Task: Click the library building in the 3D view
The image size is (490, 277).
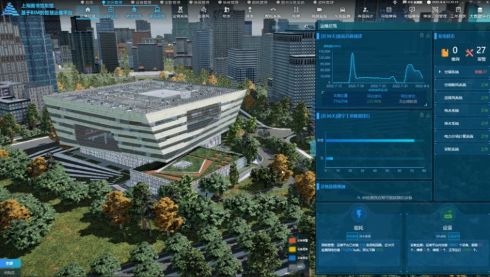Action: (x=147, y=118)
